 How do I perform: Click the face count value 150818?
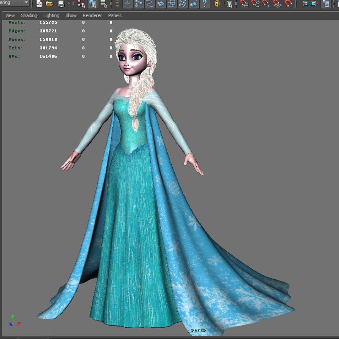point(48,39)
